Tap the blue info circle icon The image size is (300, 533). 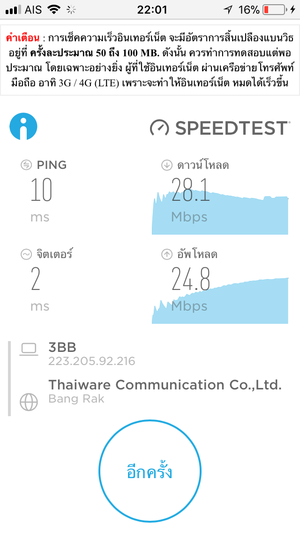tap(23, 127)
